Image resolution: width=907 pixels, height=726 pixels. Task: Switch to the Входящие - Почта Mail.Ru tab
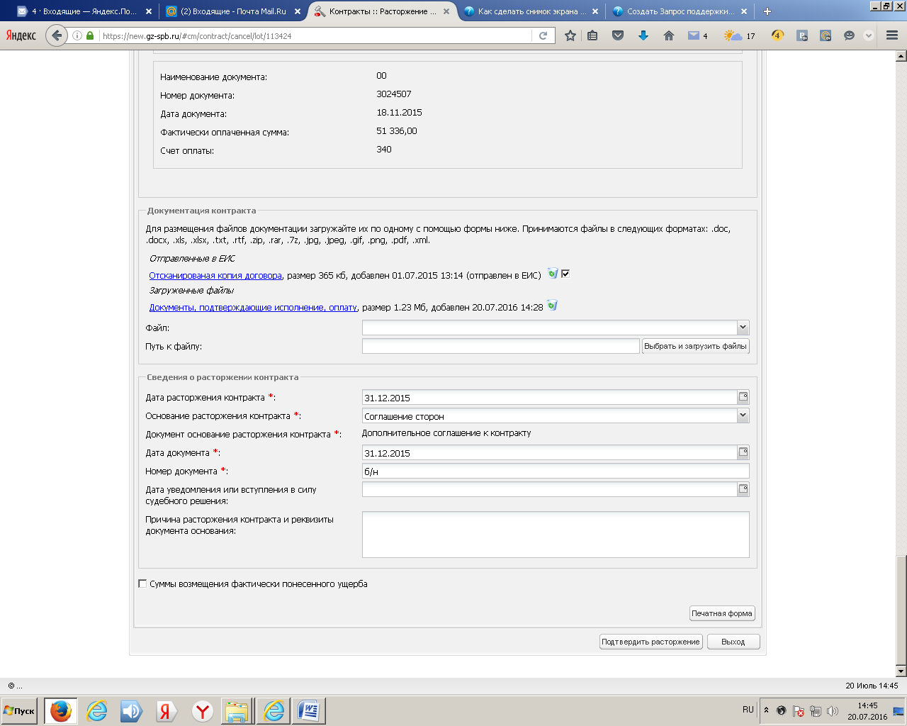tap(233, 11)
